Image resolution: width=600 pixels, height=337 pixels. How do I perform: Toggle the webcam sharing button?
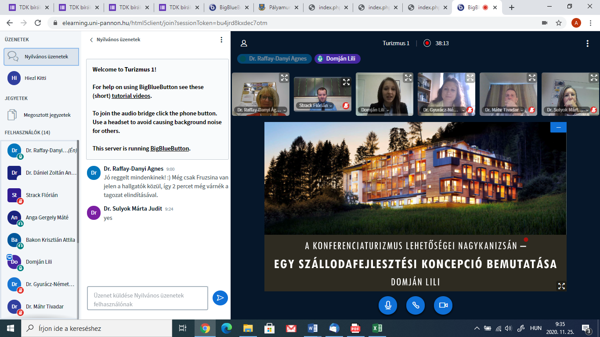coord(443,305)
